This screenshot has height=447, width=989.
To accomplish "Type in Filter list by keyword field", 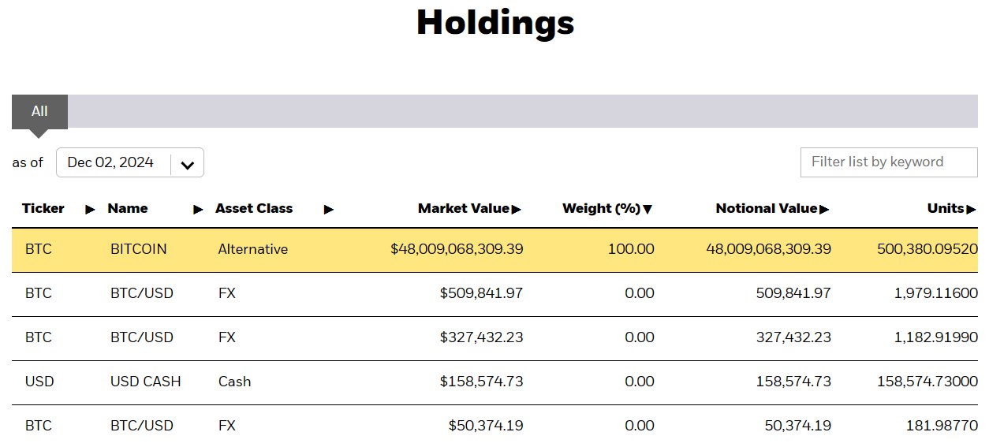I will point(888,162).
